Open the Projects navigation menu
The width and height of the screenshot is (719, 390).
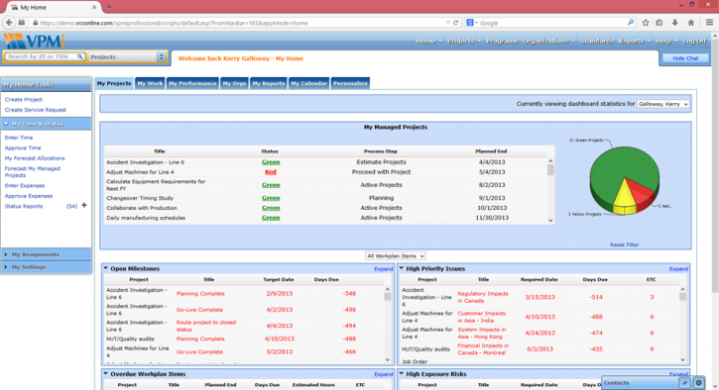pos(464,42)
